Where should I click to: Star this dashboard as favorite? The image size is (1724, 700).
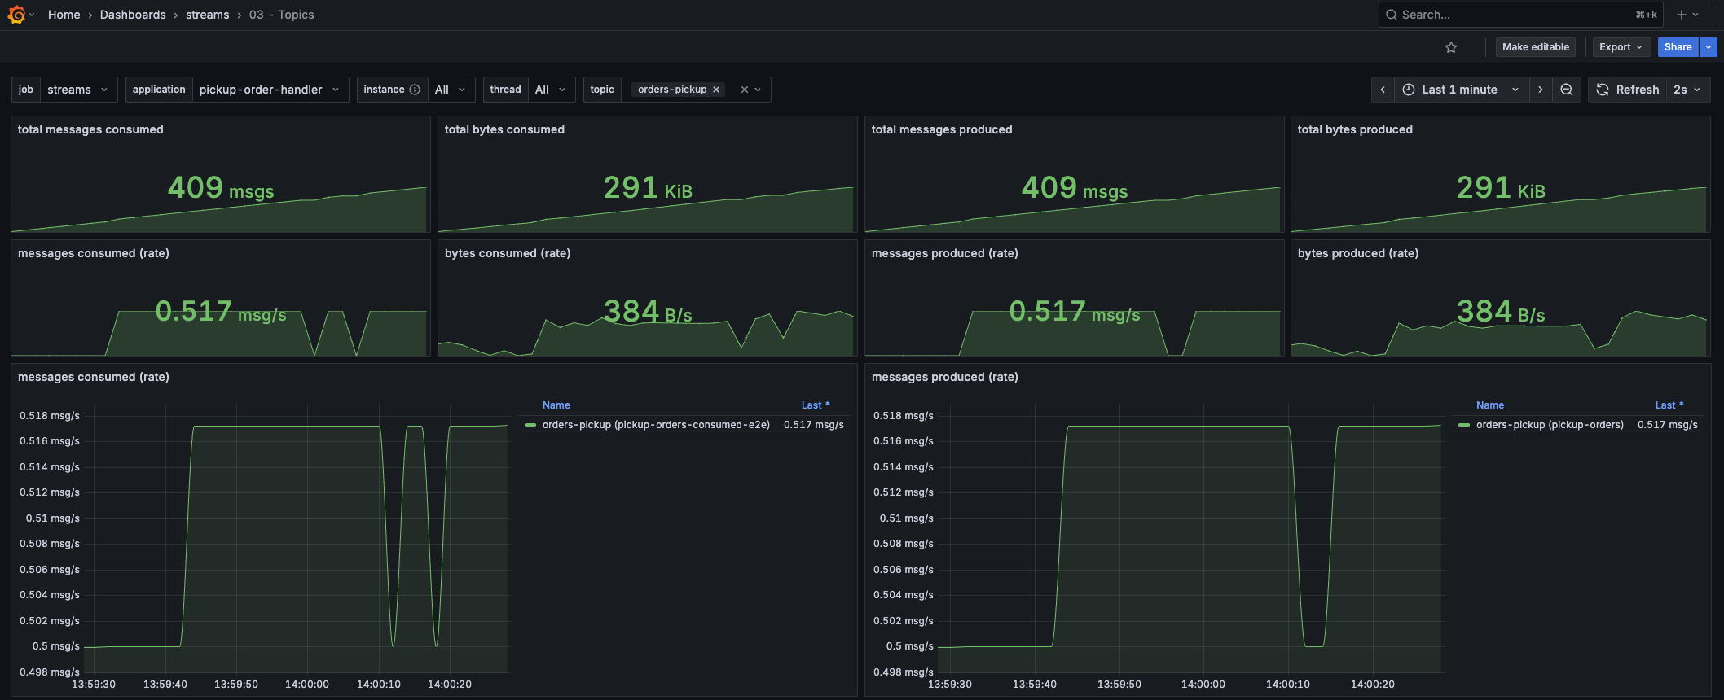1451,47
